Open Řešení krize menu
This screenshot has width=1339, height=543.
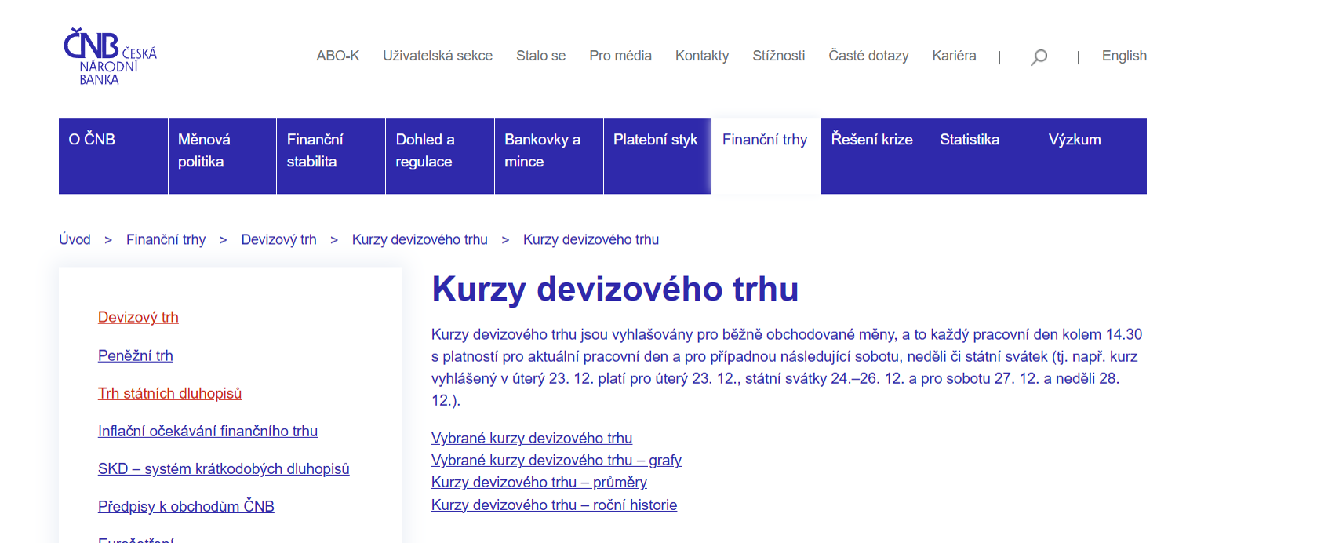pyautogui.click(x=875, y=156)
